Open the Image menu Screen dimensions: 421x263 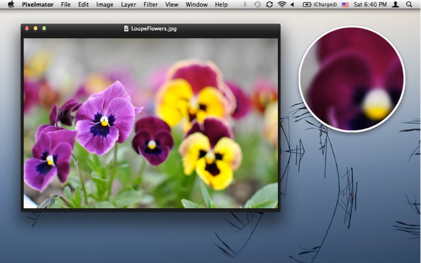pos(105,4)
